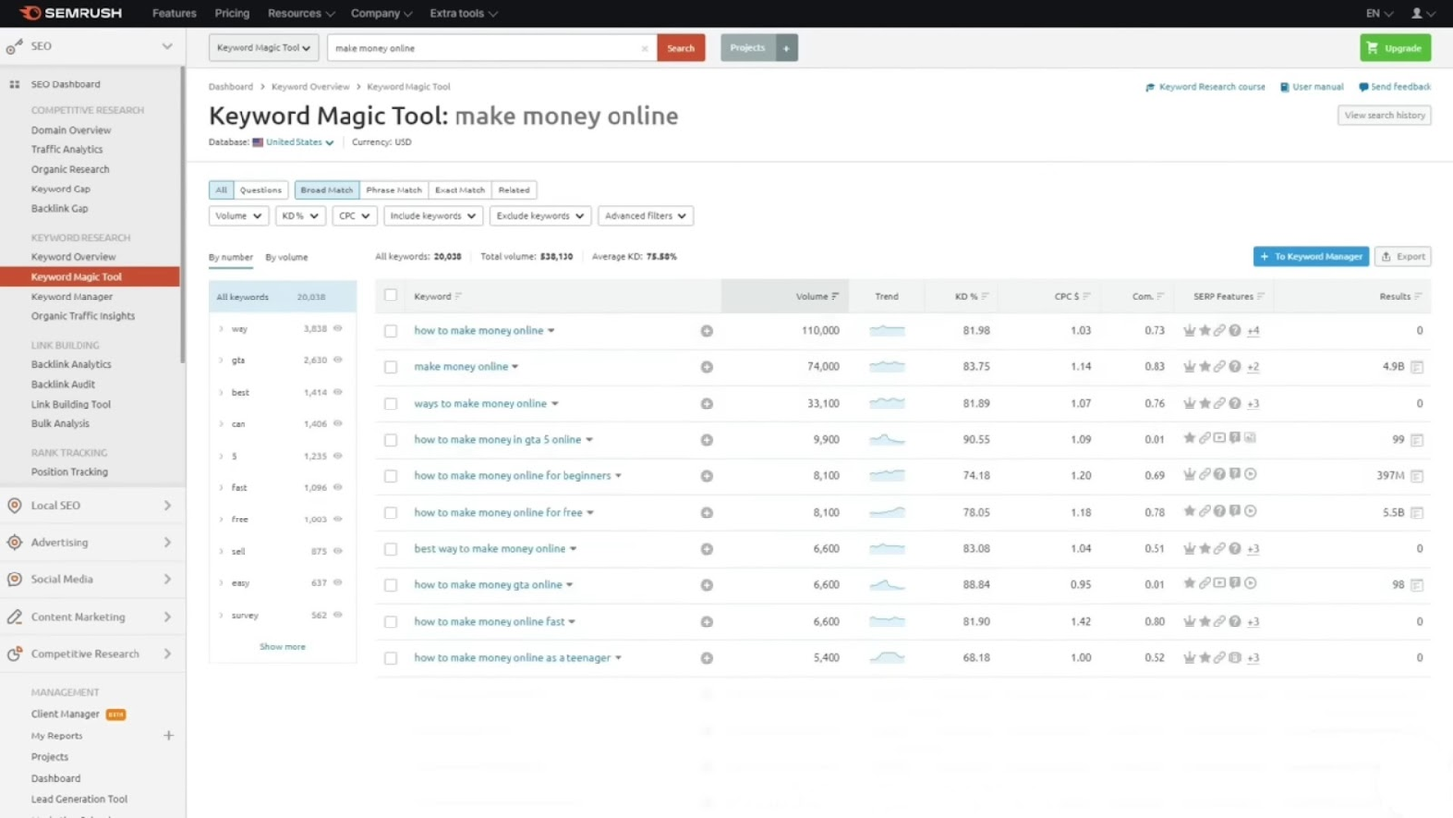Click the Semrush logo

pos(71,13)
